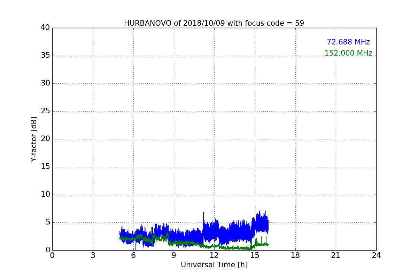Image resolution: width=418 pixels, height=278 pixels.
Task: Click x-axis tick label 18
Action: (295, 255)
